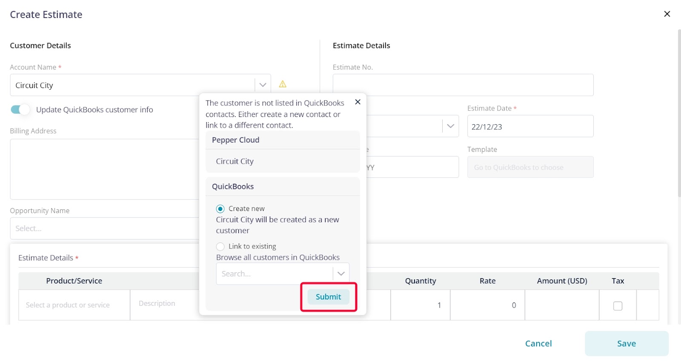This screenshot has height=362, width=681.
Task: Click Submit in the popup
Action: pos(328,297)
